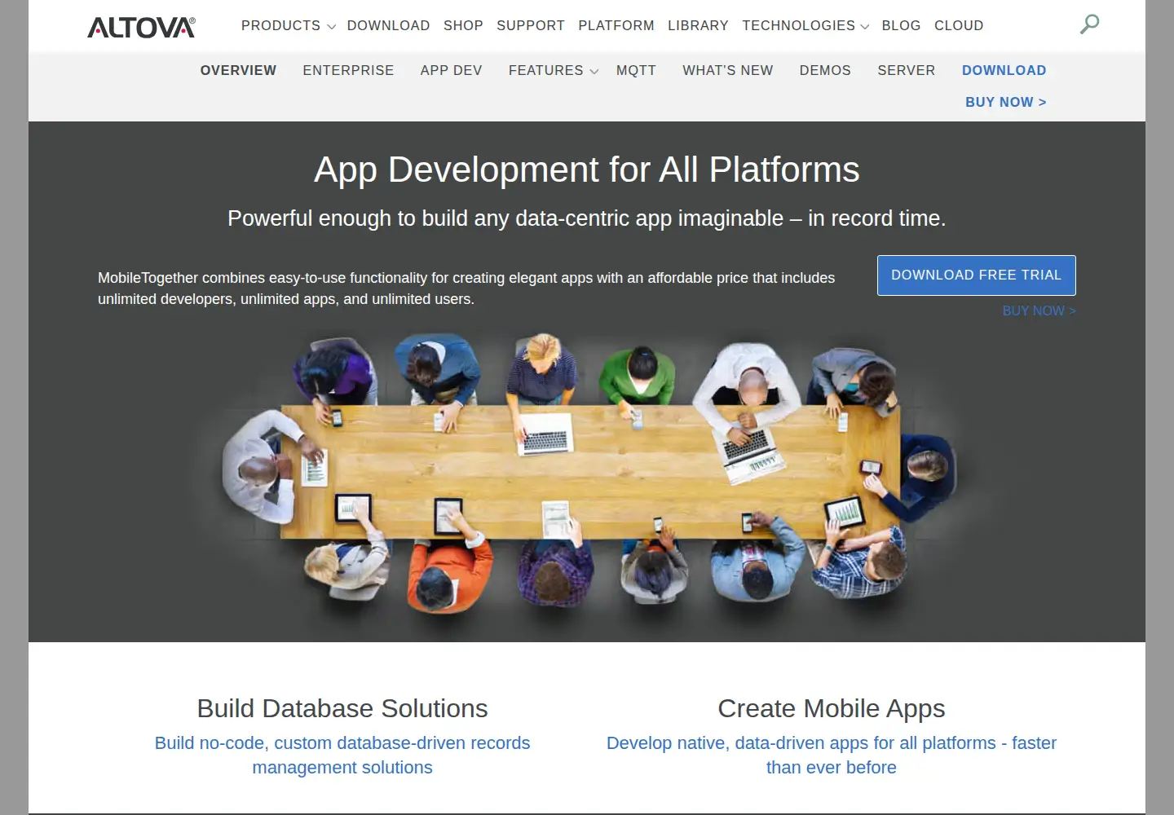The width and height of the screenshot is (1174, 815).
Task: Open the search magnifier icon
Action: (x=1089, y=24)
